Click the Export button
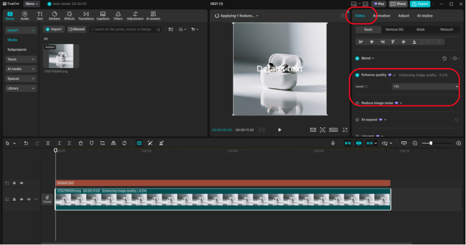The width and height of the screenshot is (466, 245). coord(420,4)
